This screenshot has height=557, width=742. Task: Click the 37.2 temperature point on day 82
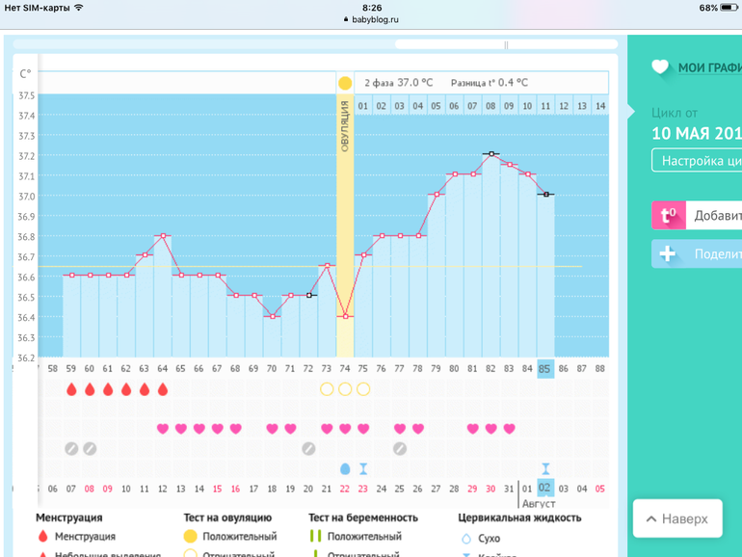490,154
